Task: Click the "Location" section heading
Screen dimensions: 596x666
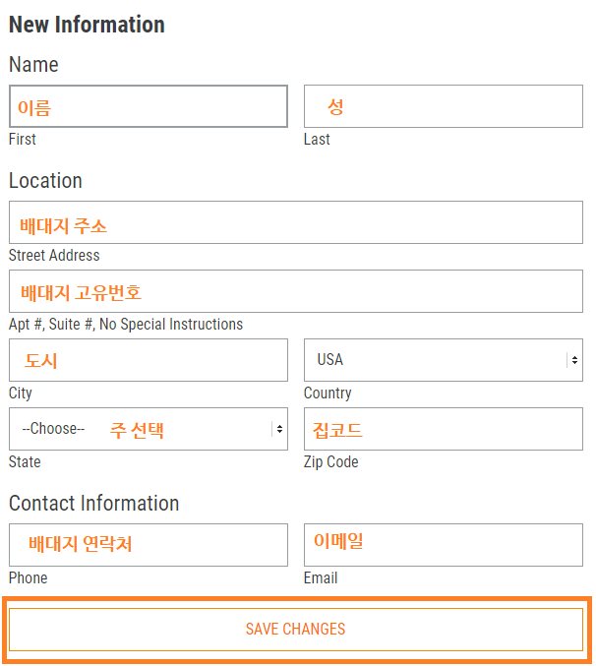Action: coord(45,181)
